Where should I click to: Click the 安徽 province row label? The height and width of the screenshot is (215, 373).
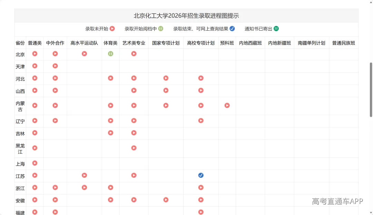[20, 201]
